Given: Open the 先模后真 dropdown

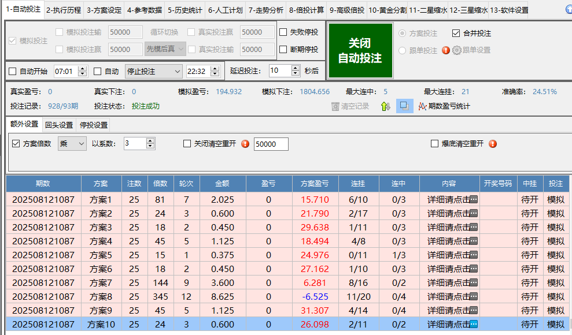Looking at the screenshot, I should (x=165, y=49).
